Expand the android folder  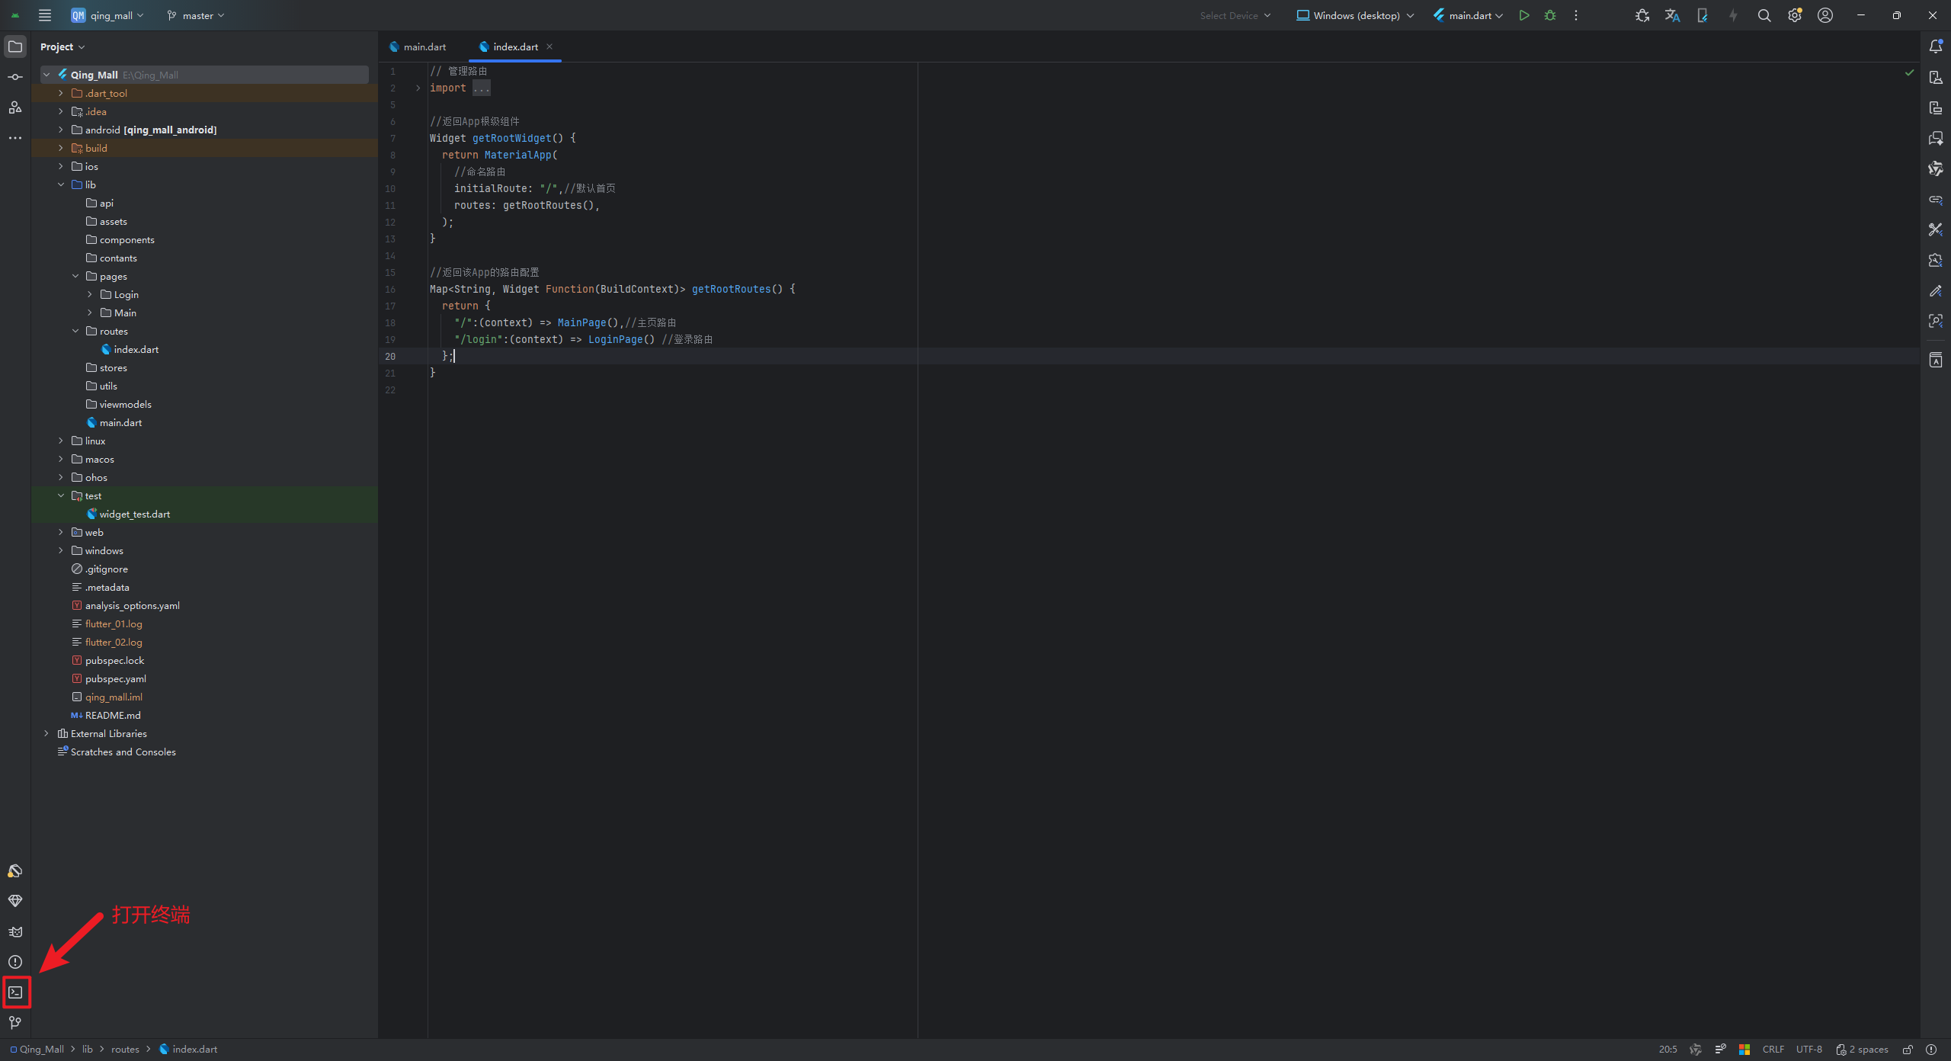click(61, 130)
